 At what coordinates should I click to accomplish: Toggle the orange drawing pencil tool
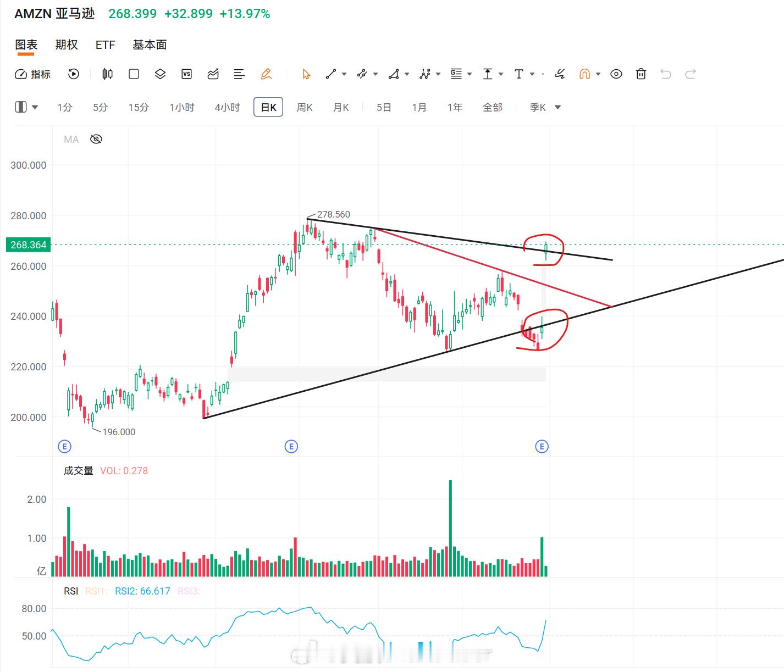tap(266, 74)
